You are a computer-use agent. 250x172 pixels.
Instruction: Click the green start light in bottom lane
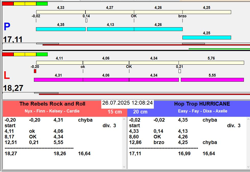[x=42, y=54]
